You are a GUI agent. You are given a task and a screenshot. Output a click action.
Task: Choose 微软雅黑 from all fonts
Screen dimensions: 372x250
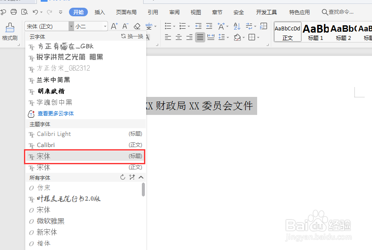click(x=84, y=221)
